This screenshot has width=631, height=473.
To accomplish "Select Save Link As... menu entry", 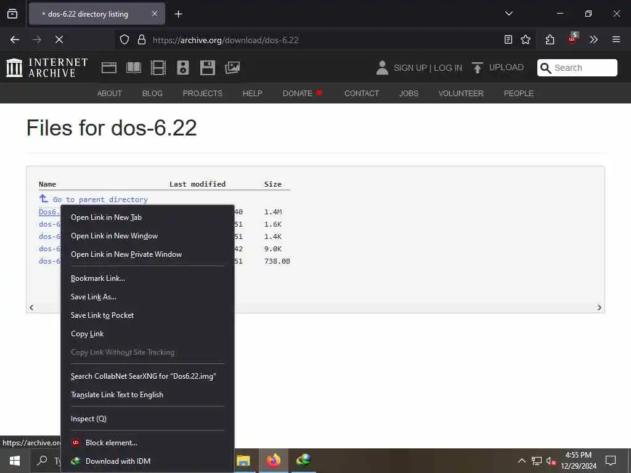I will point(147,297).
